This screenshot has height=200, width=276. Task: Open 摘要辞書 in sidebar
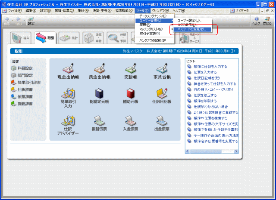[x=22, y=104]
